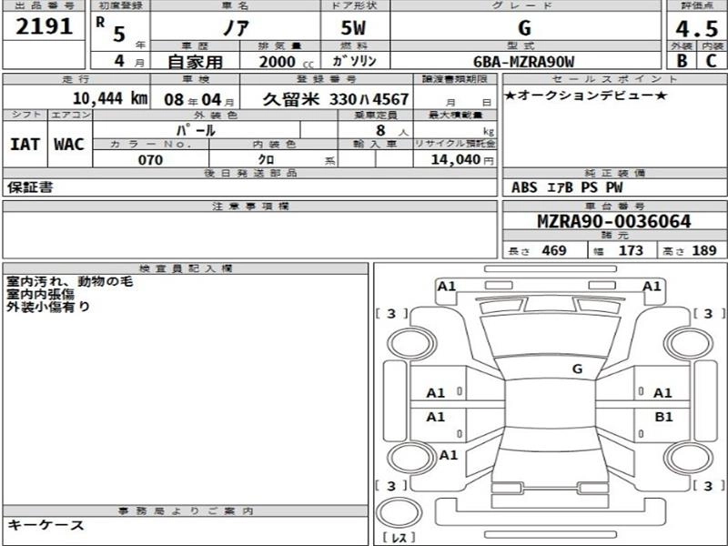The image size is (728, 546).
Task: Click the door type value 5W
Action: tap(353, 28)
